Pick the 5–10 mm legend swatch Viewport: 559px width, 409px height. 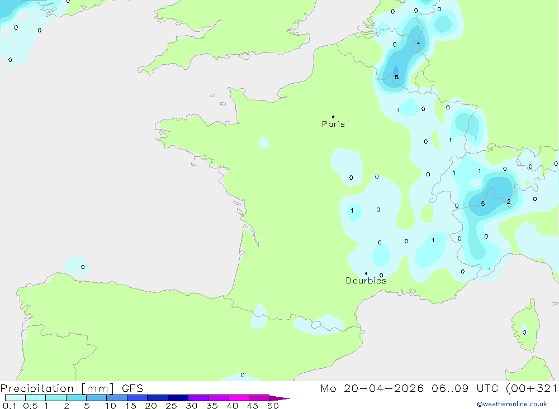coord(97,398)
